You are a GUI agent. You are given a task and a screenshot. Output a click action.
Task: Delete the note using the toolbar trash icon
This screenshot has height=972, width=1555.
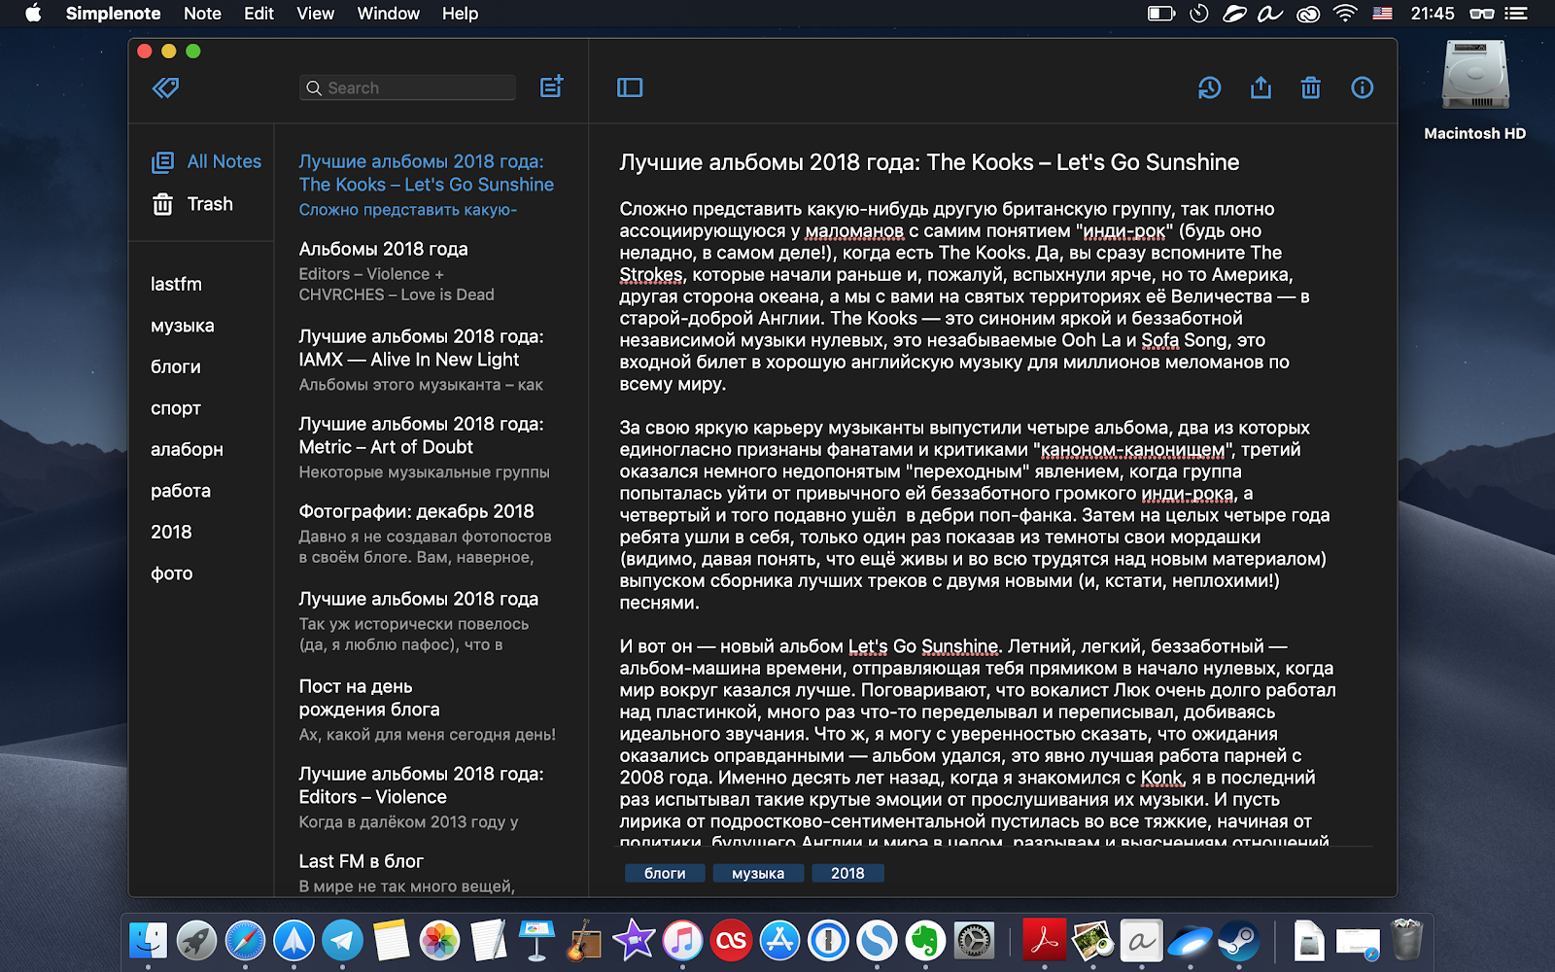[1311, 87]
